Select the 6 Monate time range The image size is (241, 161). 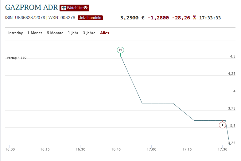pos(55,33)
